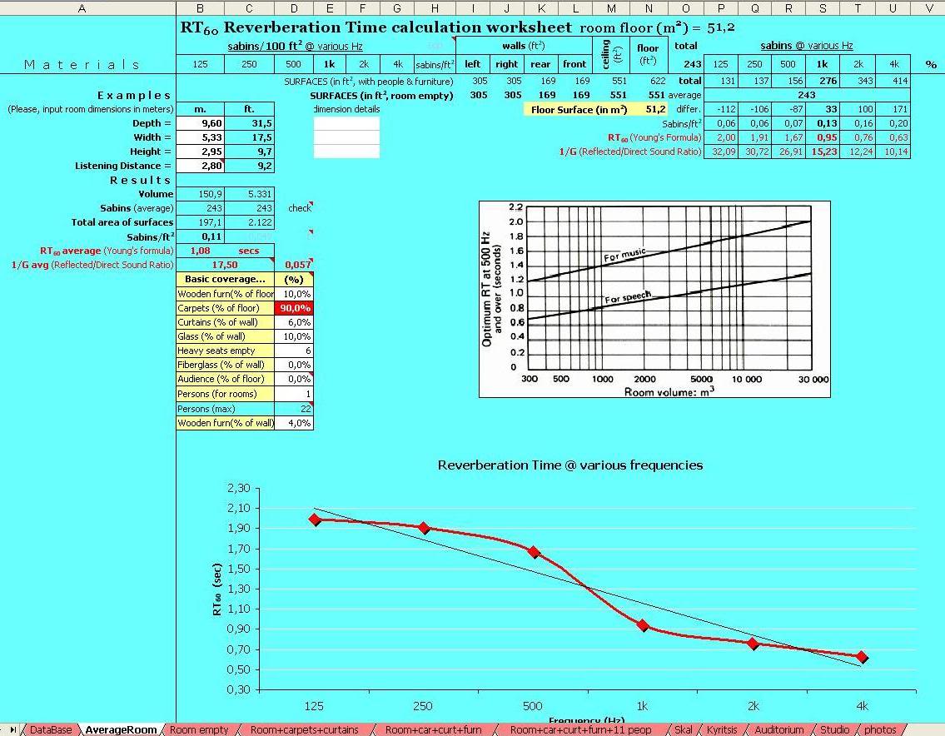
Task: Open the Room empty sheet tab
Action: tap(199, 730)
